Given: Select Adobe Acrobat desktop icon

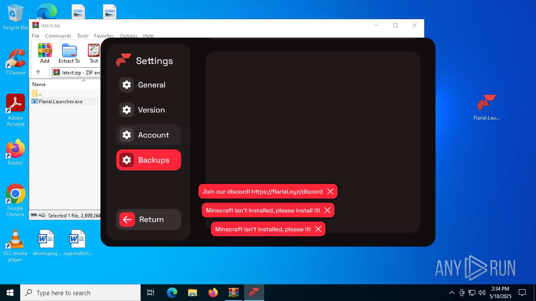Looking at the screenshot, I should click(15, 110).
